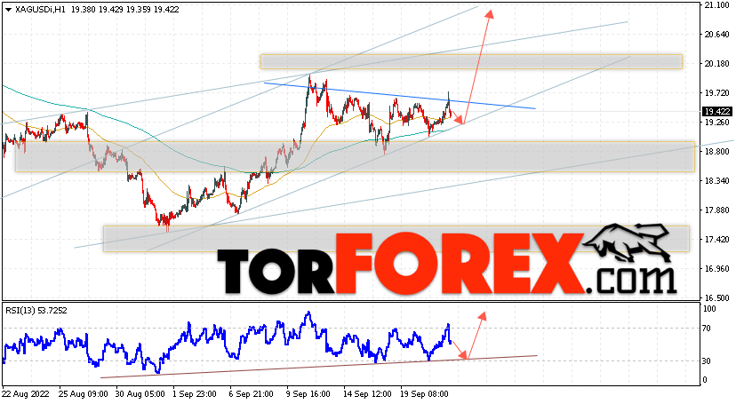Select the RSI(13) 53.7252 indicator label

coord(36,310)
